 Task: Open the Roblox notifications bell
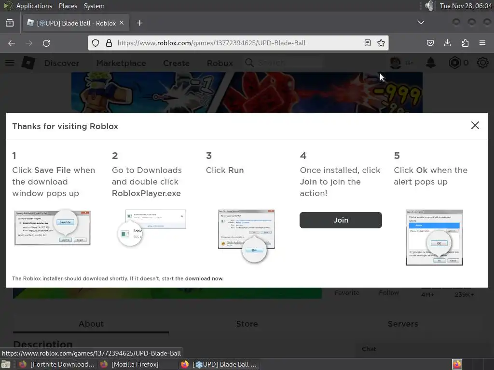click(431, 63)
